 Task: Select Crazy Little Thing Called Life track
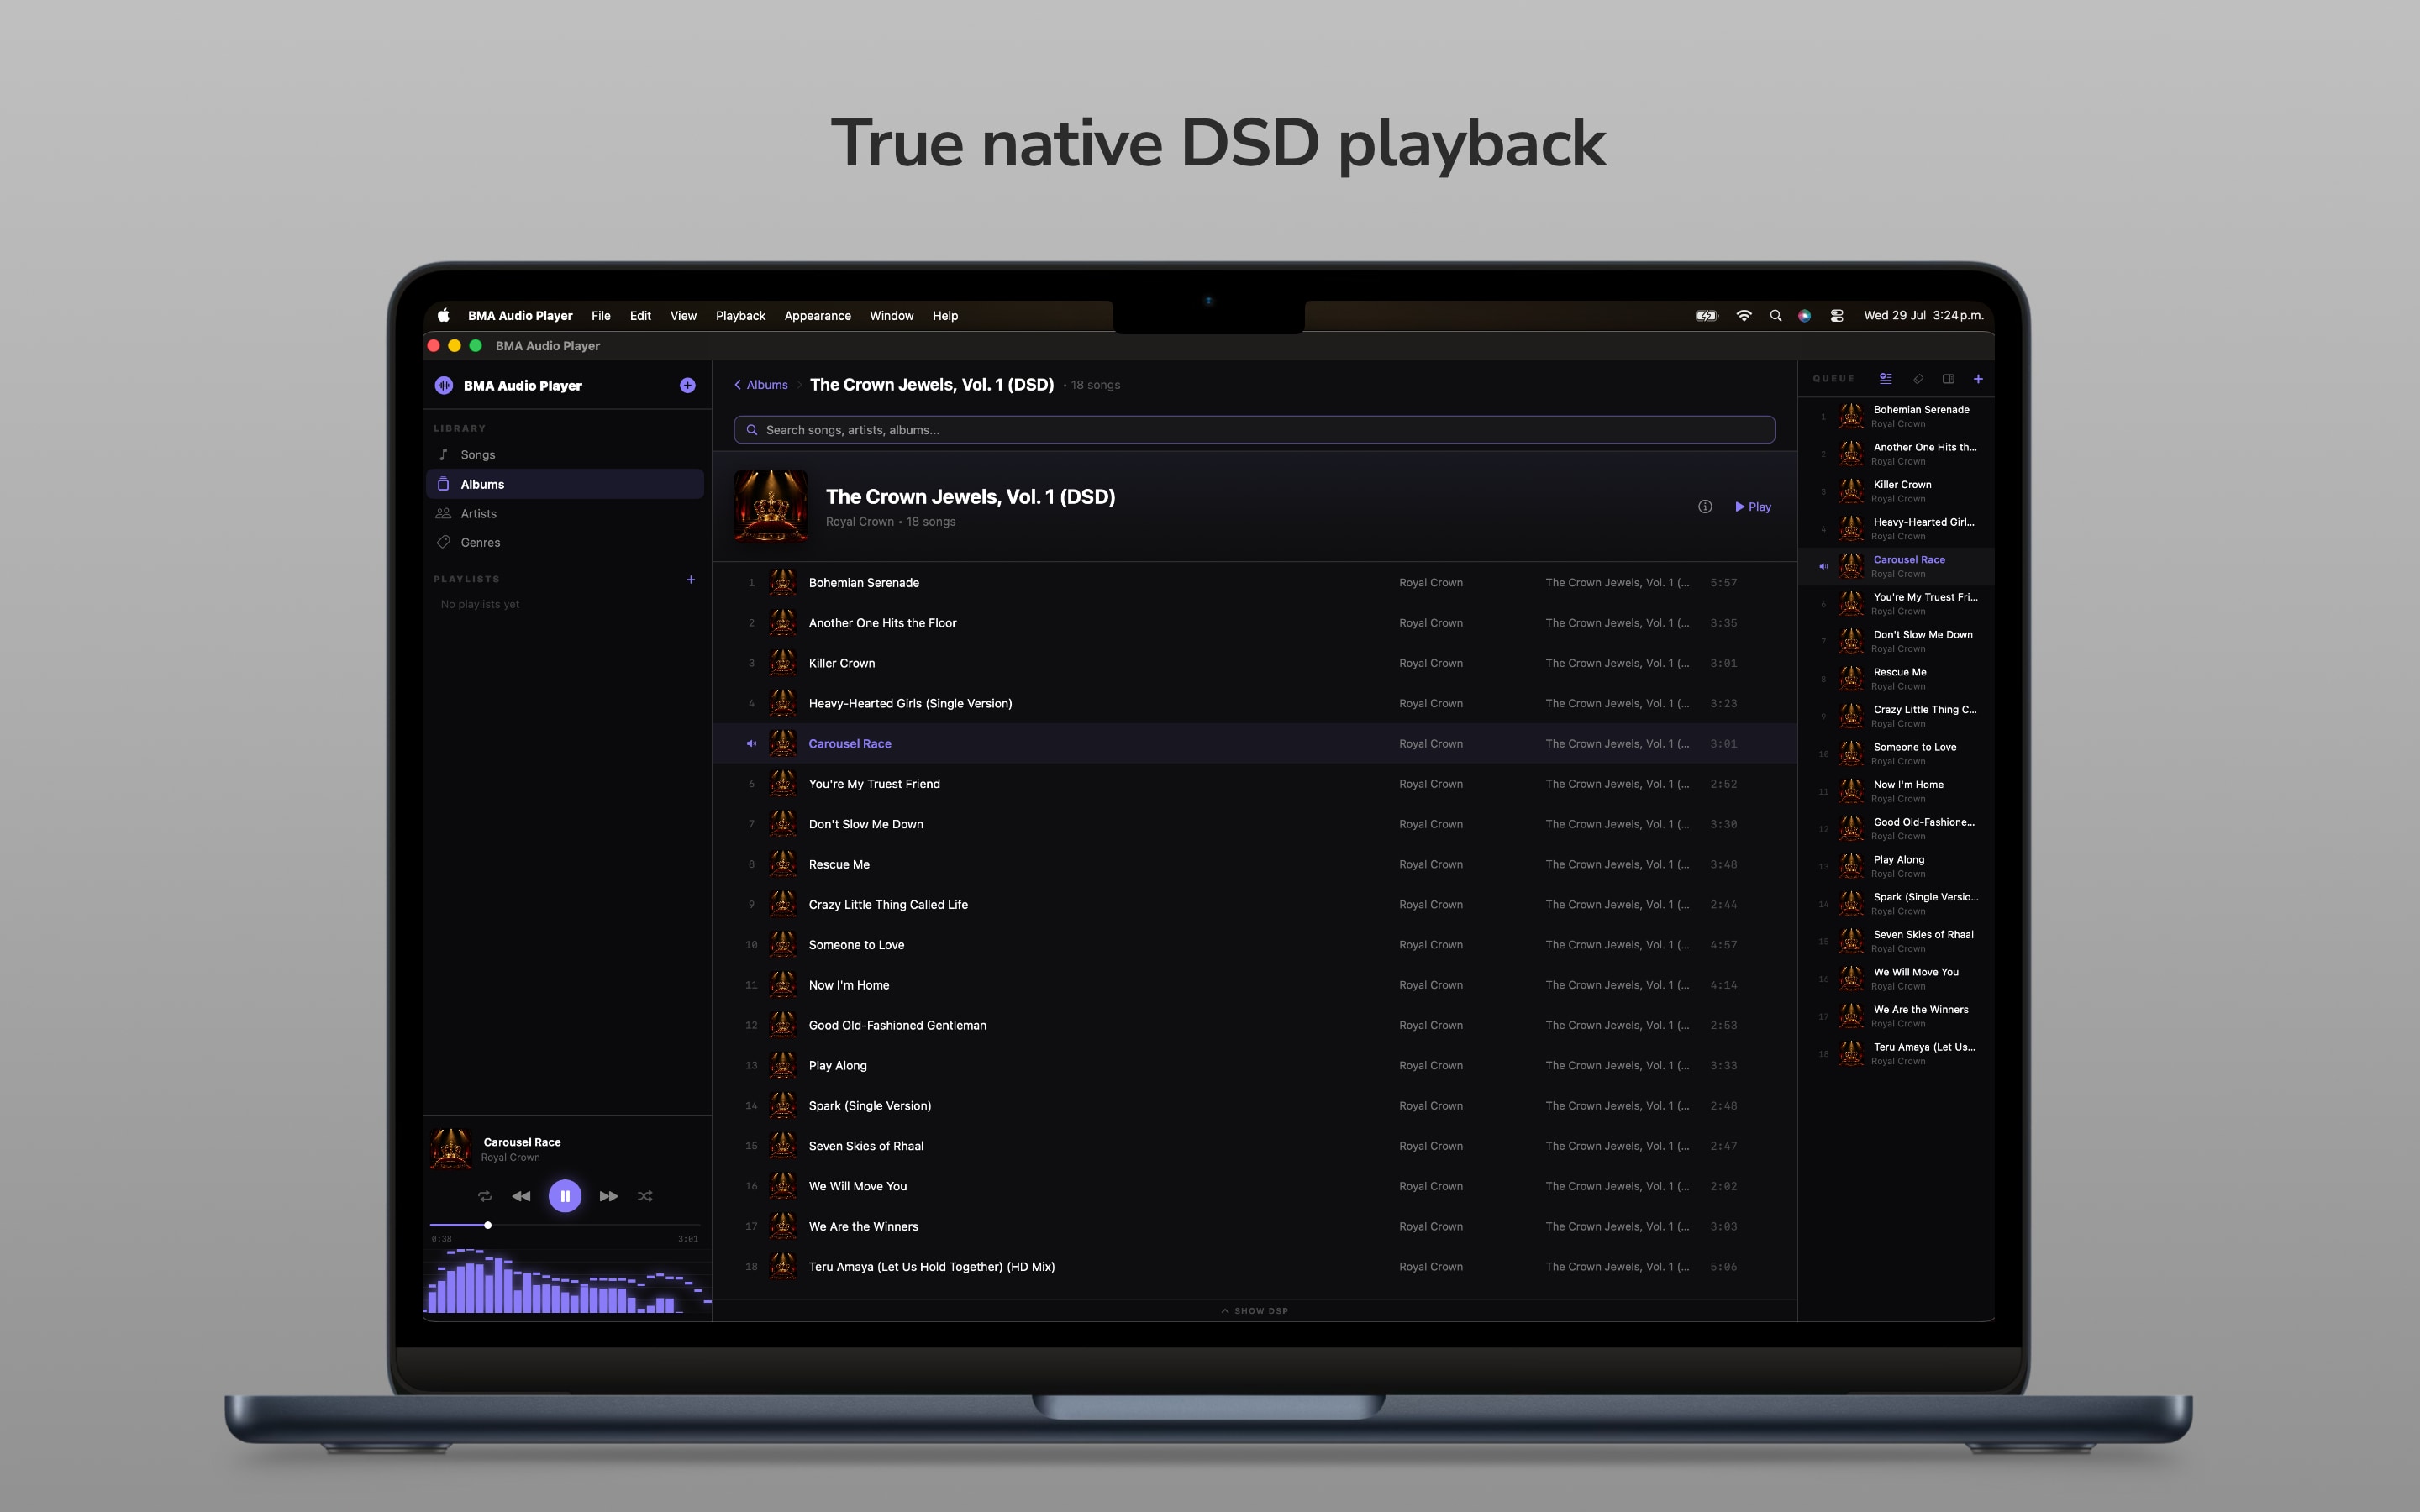[1254, 905]
